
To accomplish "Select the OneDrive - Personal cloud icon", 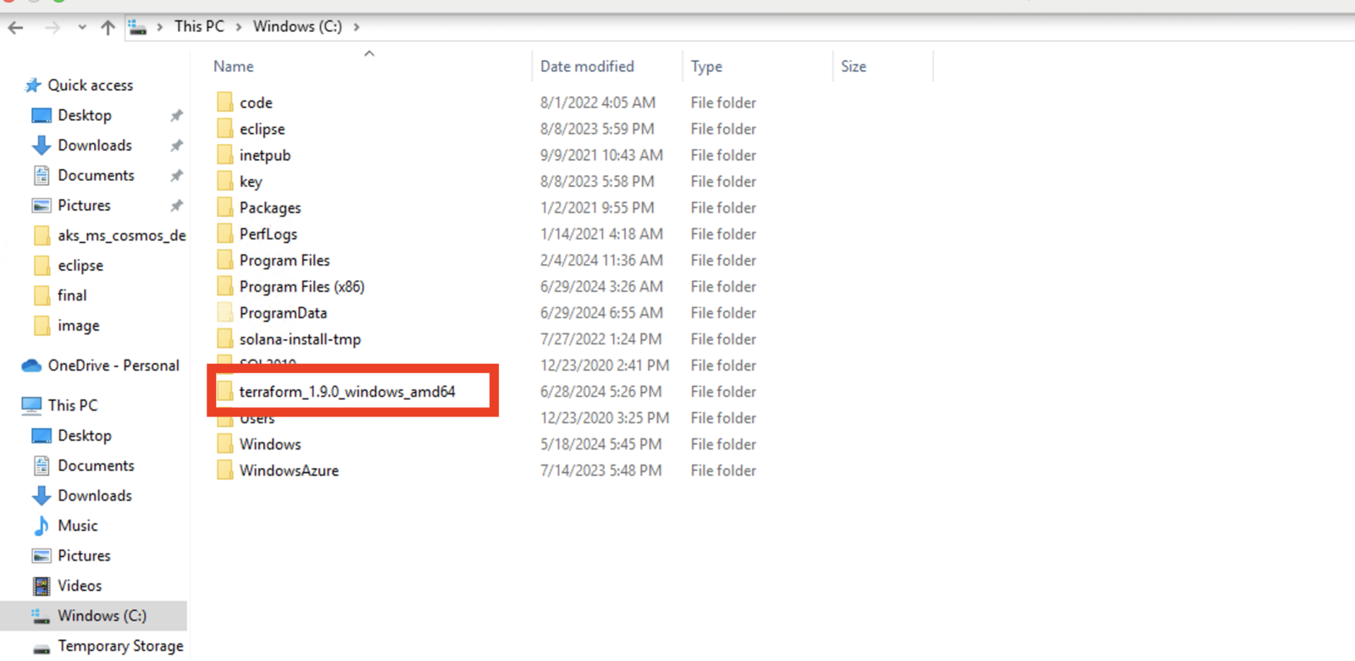I will [x=32, y=366].
